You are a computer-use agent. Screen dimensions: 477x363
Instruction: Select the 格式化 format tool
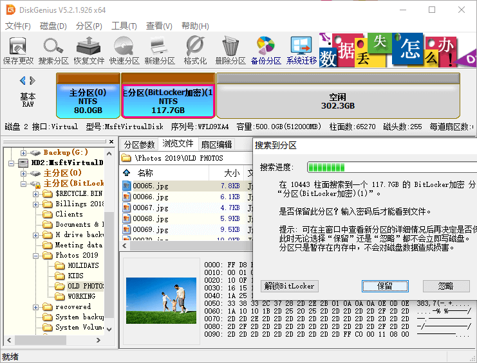195,50
